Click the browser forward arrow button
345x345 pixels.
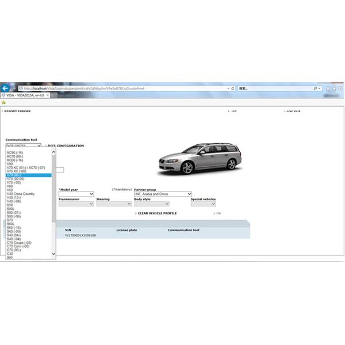point(13,88)
